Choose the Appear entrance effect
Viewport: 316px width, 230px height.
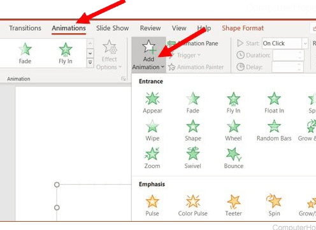pos(152,103)
